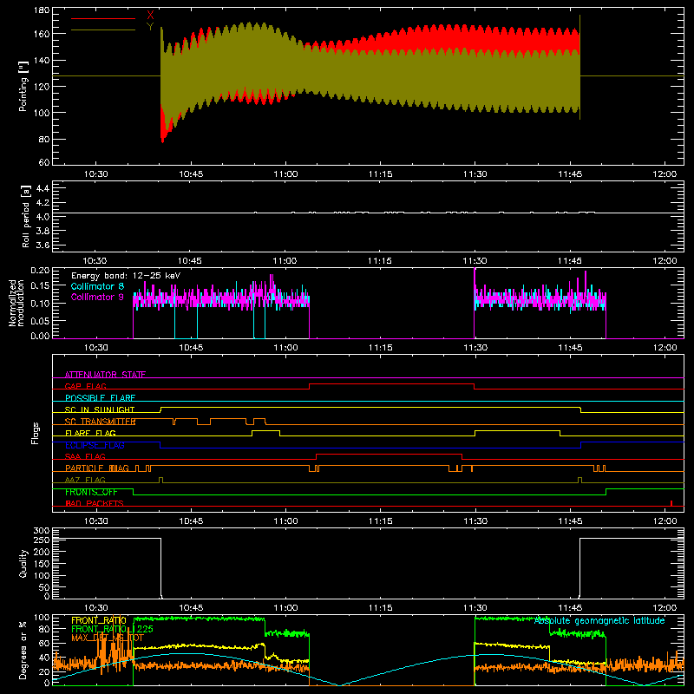The width and height of the screenshot is (694, 694).
Task: Select the Collimator 9 legend label
Action: 97,297
